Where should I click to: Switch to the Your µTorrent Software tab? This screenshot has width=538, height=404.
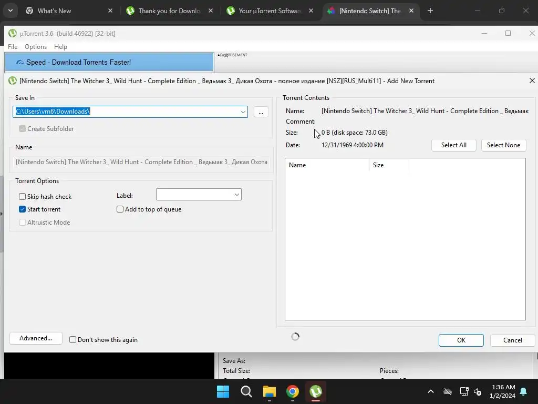pyautogui.click(x=270, y=11)
